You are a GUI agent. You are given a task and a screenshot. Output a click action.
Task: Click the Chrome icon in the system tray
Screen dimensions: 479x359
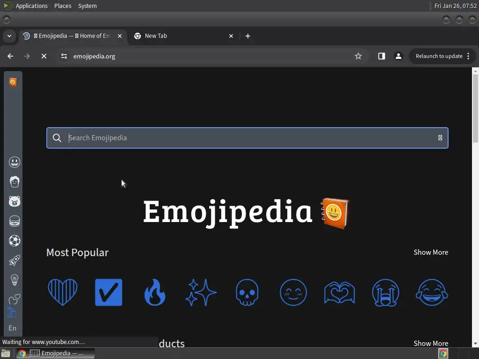pyautogui.click(x=443, y=353)
